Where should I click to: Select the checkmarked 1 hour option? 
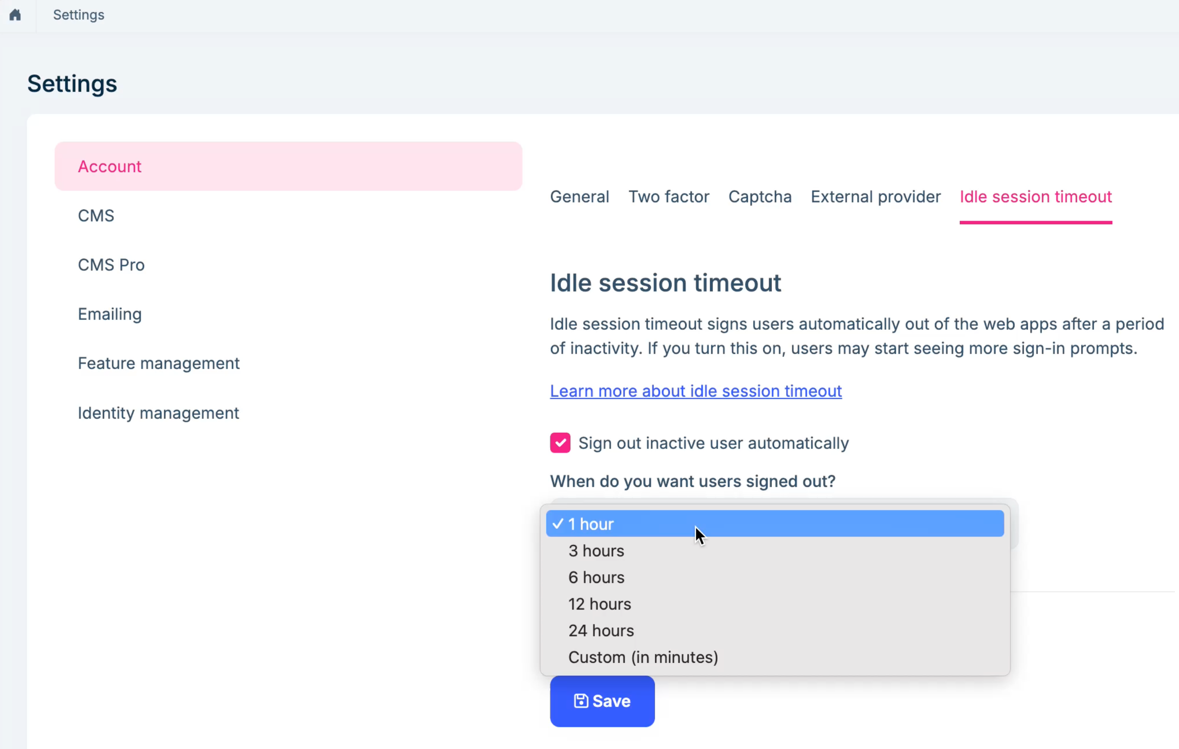click(x=686, y=523)
